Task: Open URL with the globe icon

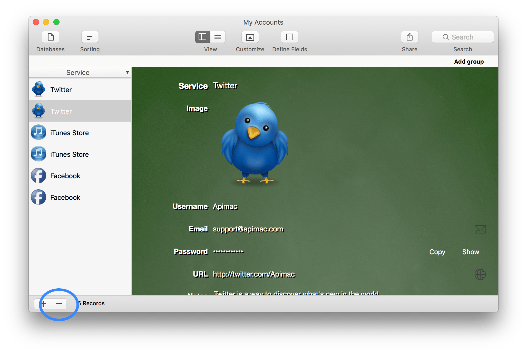Action: (x=480, y=274)
